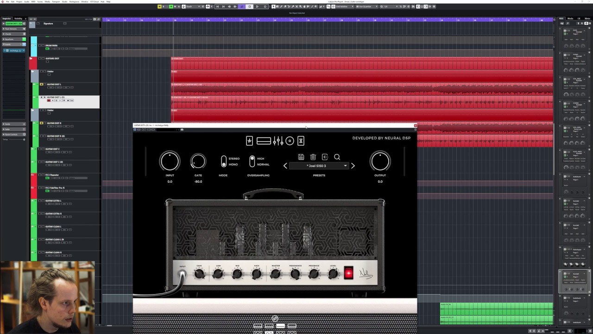This screenshot has height=334, width=593.
Task: Click the amp Gain knob
Action: 199,274
